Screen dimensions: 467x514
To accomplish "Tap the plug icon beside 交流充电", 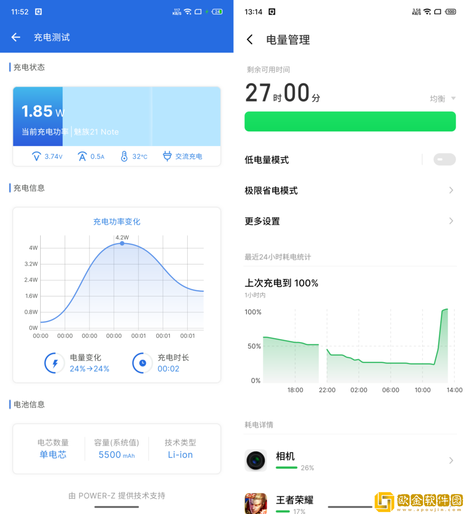I will 167,157.
